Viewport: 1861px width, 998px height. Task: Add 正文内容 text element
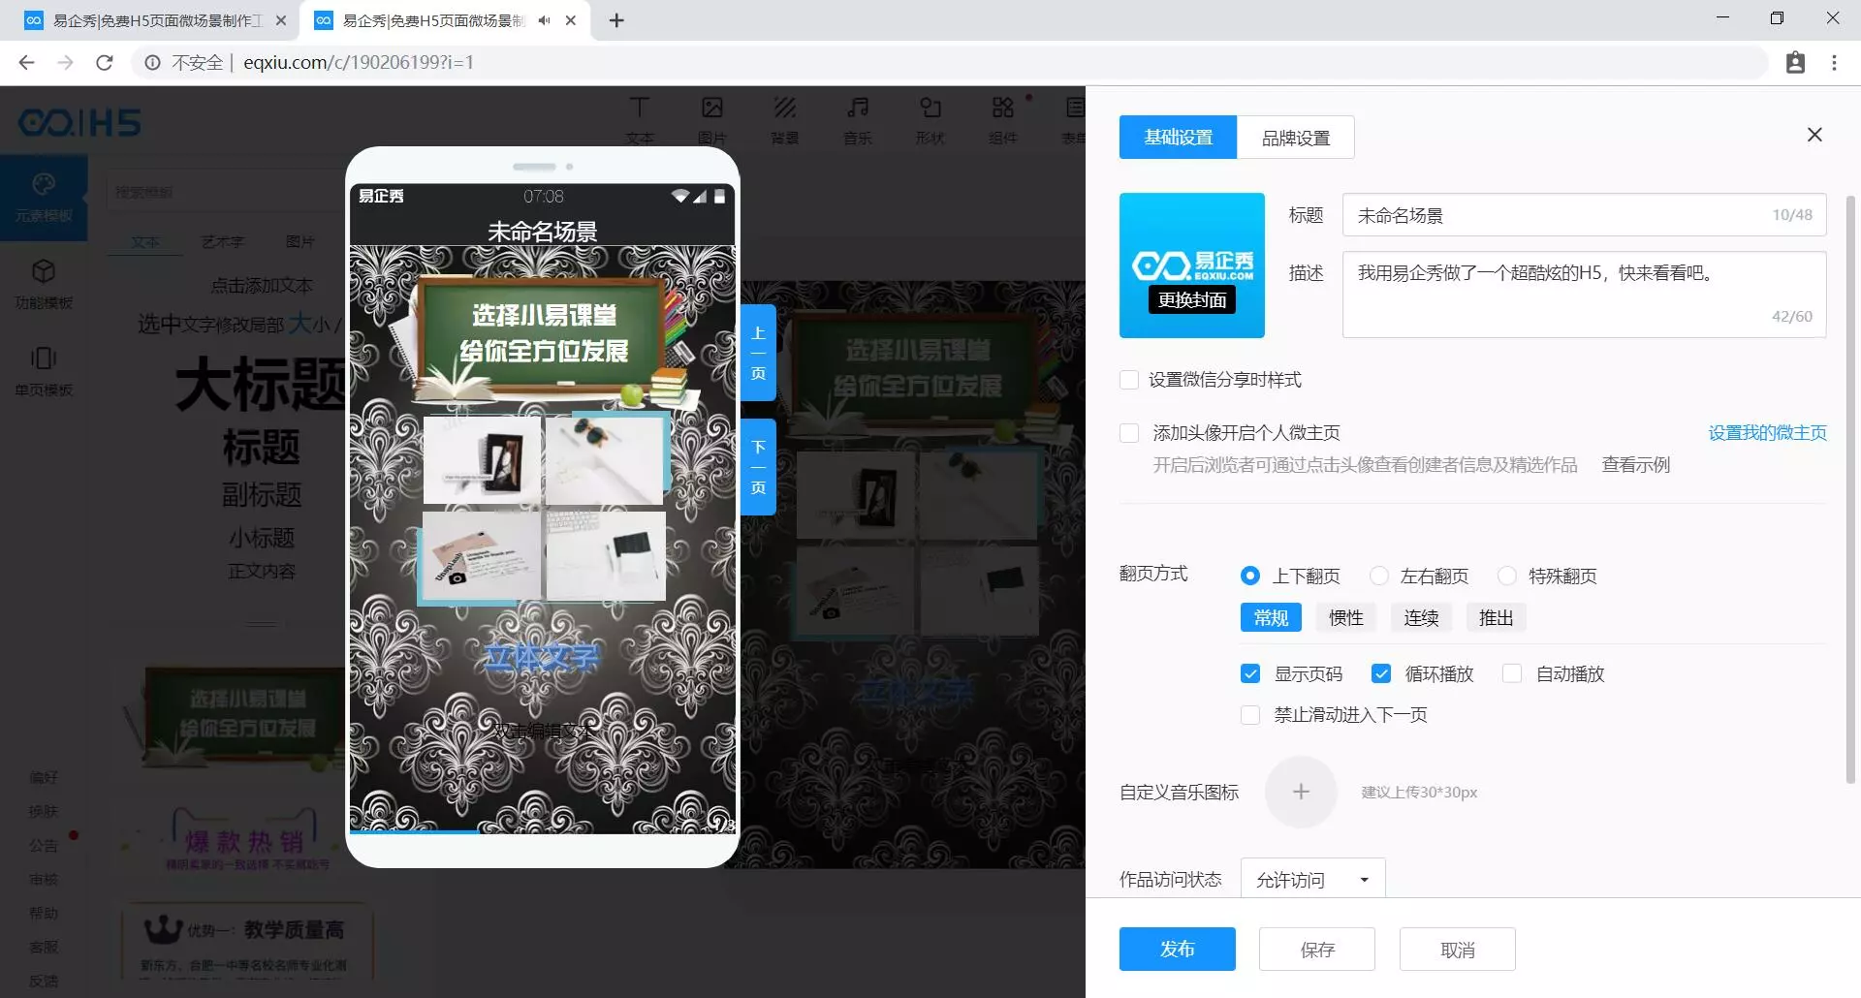[262, 572]
